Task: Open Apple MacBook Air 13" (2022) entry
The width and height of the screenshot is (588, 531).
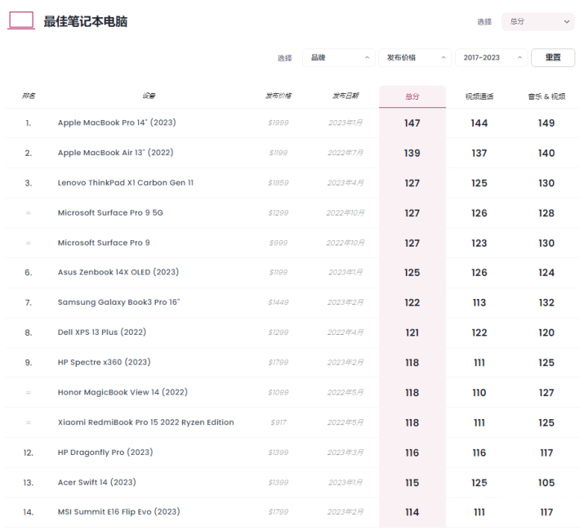Action: pos(115,153)
